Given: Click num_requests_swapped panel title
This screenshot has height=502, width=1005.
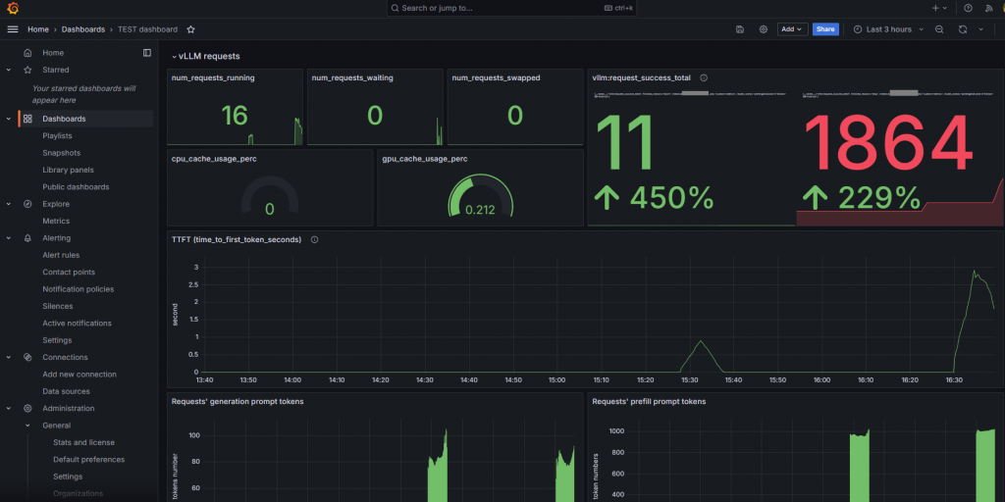Looking at the screenshot, I should click(x=496, y=78).
